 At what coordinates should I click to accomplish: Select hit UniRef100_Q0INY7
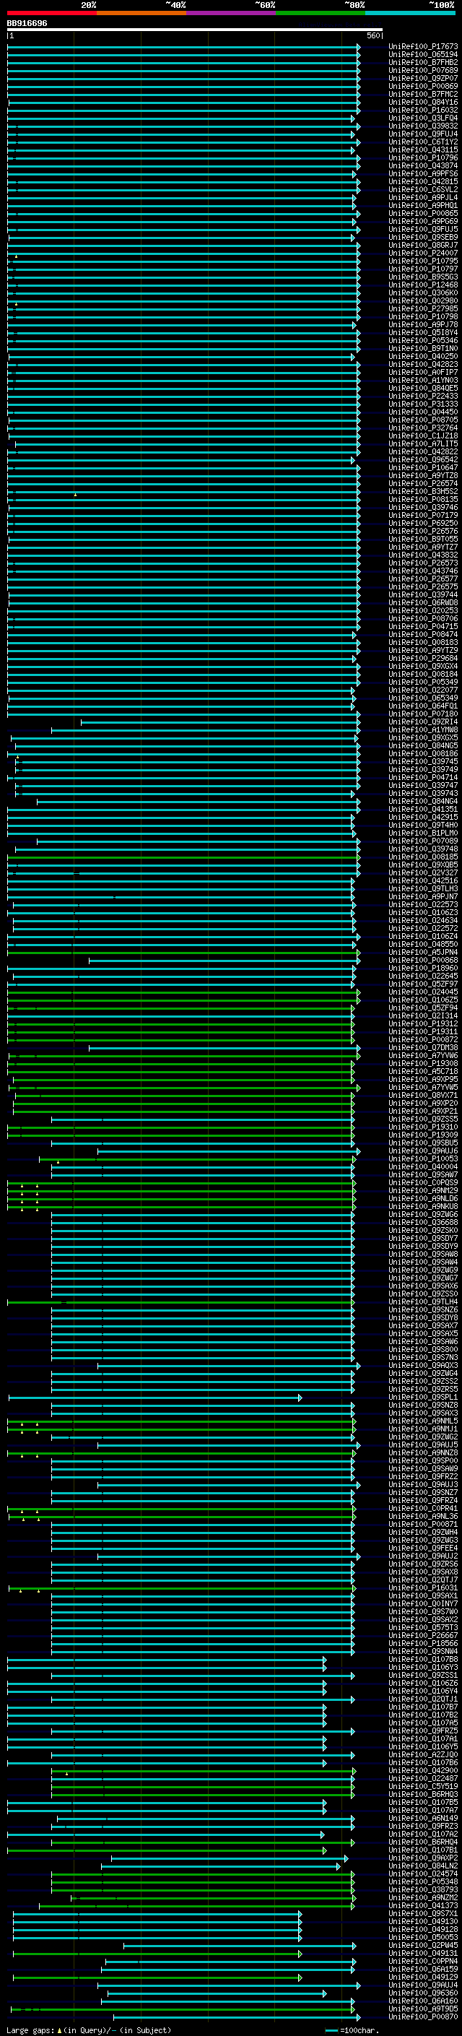(x=423, y=1603)
